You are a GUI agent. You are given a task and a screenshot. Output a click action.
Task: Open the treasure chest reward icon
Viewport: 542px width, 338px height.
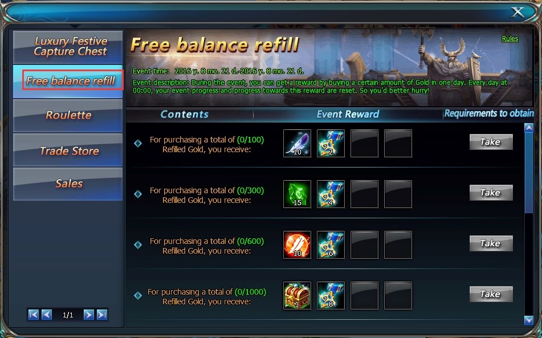coord(297,295)
